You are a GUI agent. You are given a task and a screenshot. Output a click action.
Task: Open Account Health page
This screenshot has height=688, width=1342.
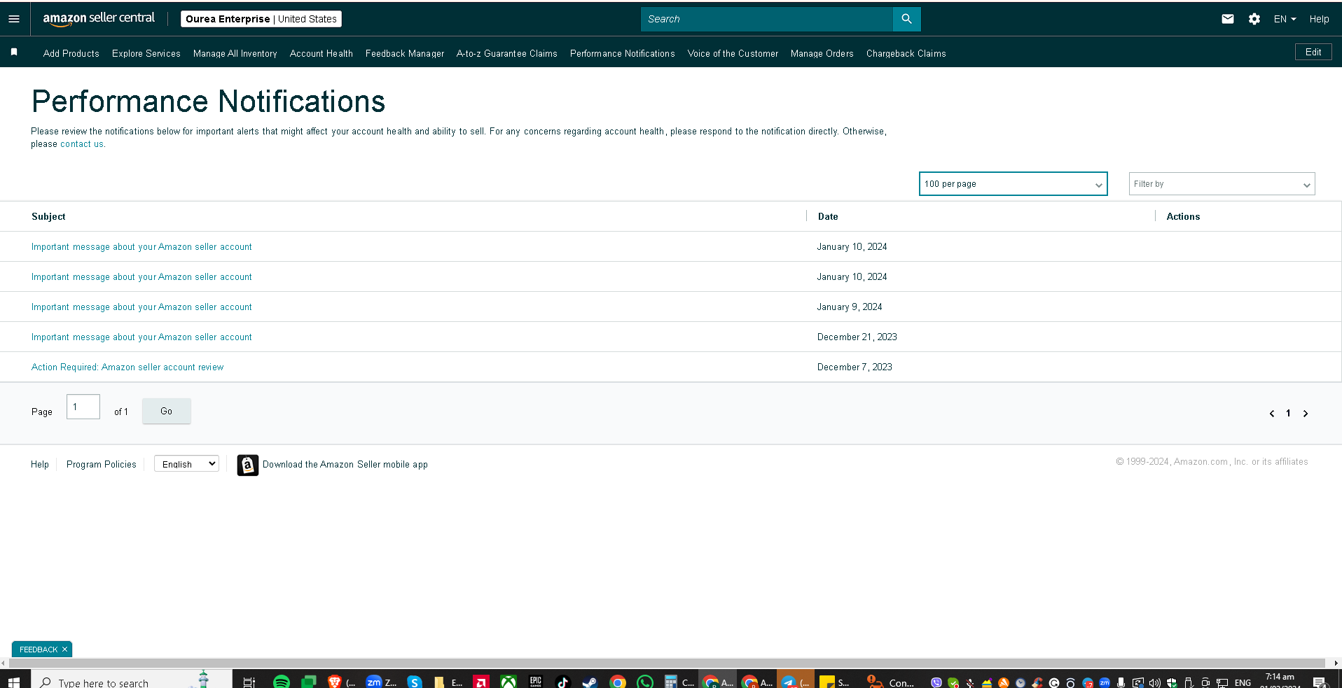(321, 53)
